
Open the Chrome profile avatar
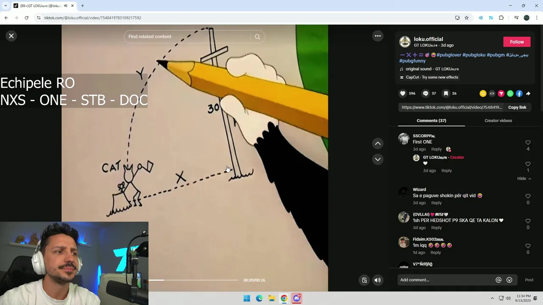[526, 18]
